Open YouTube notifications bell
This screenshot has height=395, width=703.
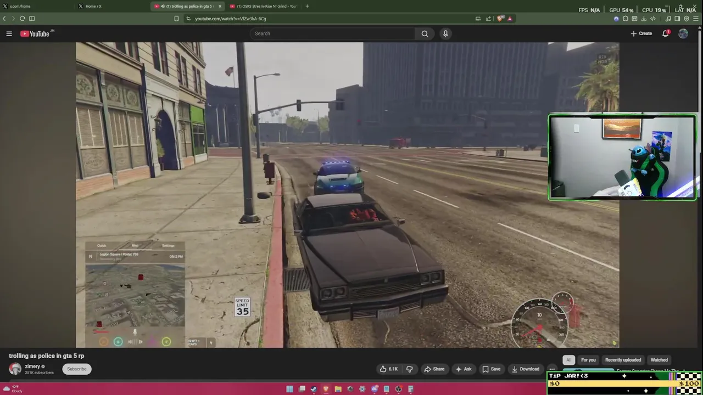point(666,33)
